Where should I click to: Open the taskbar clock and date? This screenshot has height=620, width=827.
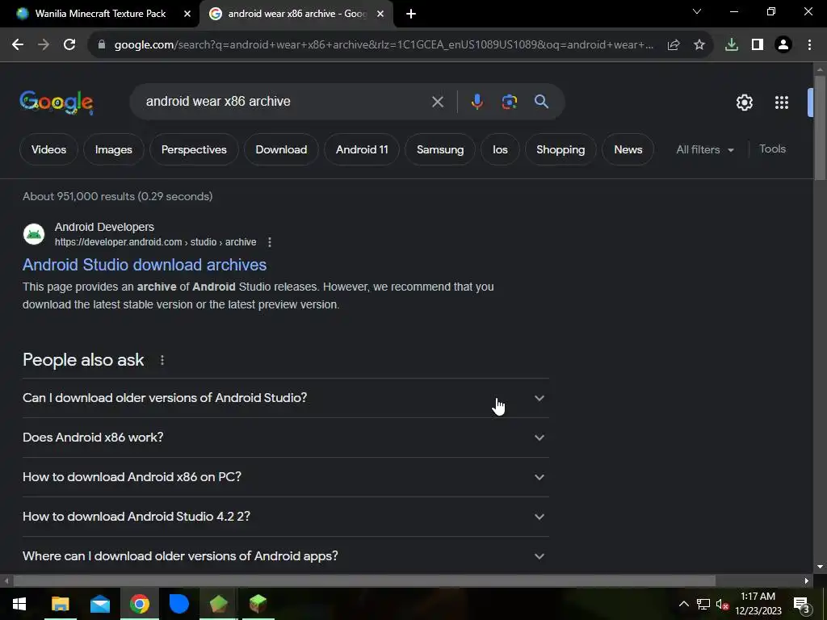[x=758, y=604]
